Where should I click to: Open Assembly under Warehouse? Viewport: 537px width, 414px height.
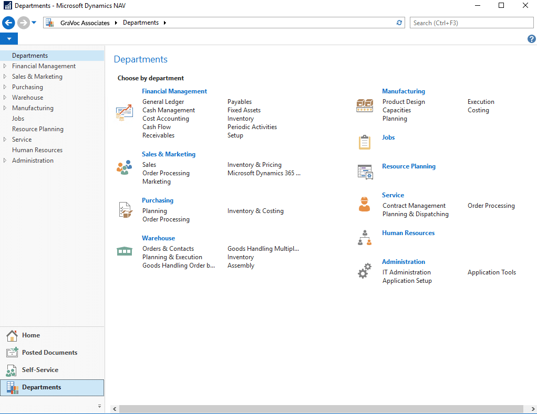(x=241, y=266)
